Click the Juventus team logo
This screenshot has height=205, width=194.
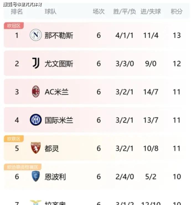coord(36,63)
